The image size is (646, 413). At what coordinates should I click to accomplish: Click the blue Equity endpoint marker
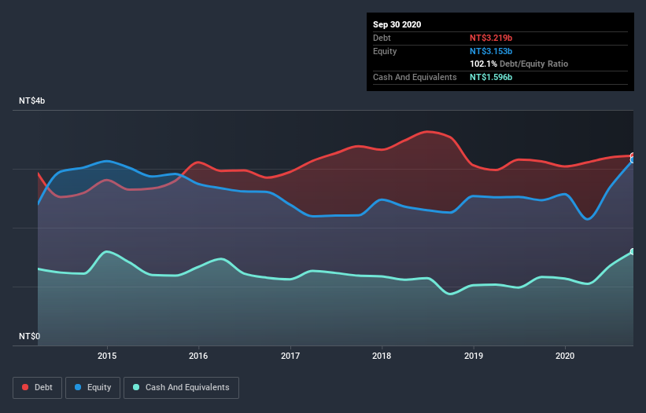pyautogui.click(x=633, y=160)
